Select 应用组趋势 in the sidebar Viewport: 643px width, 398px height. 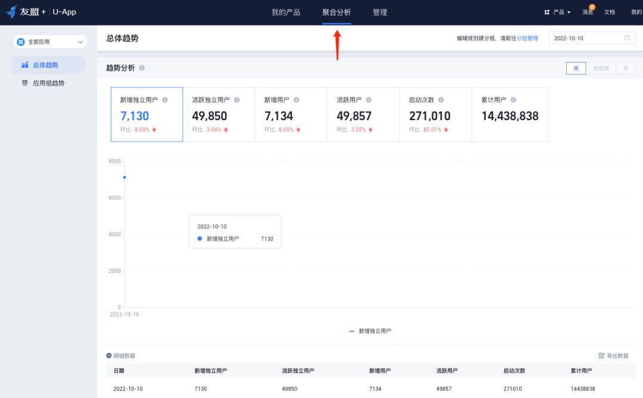[x=49, y=83]
